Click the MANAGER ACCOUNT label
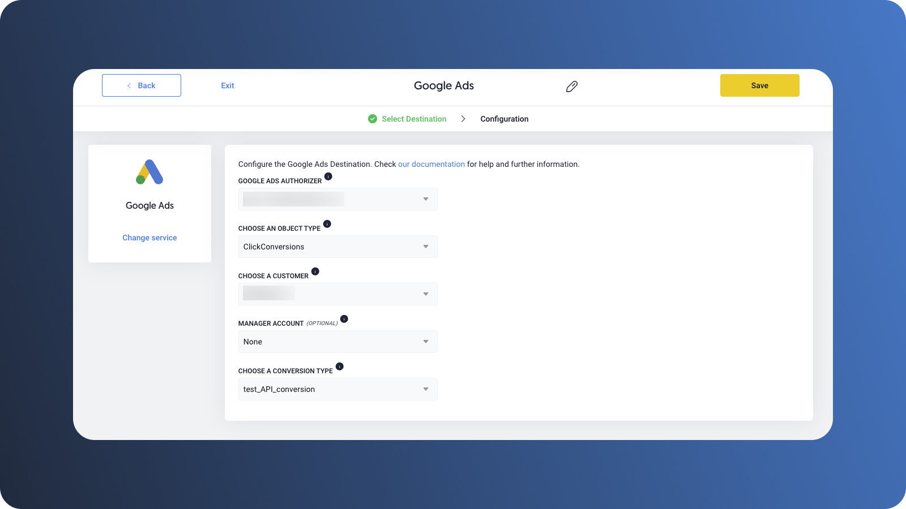 271,323
